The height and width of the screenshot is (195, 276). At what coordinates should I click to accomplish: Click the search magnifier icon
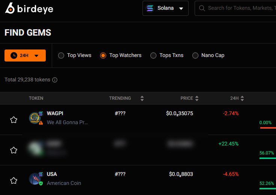(202, 8)
